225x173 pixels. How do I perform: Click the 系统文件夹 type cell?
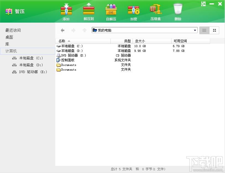pos(122,60)
